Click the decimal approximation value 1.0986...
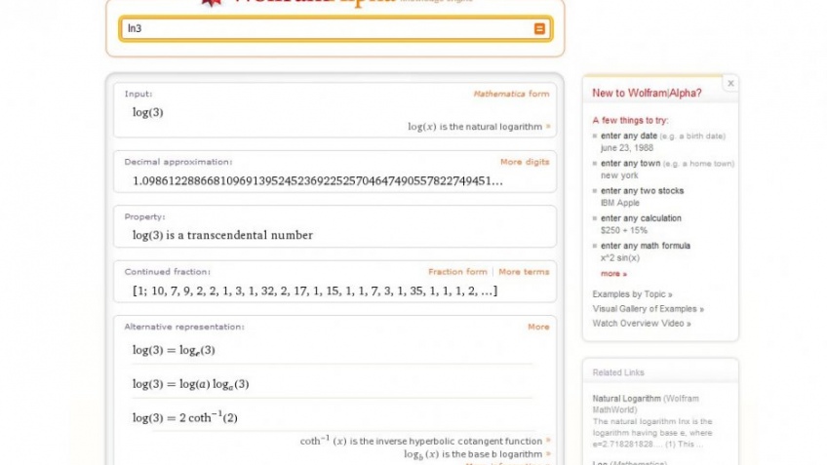This screenshot has width=827, height=465. (318, 181)
